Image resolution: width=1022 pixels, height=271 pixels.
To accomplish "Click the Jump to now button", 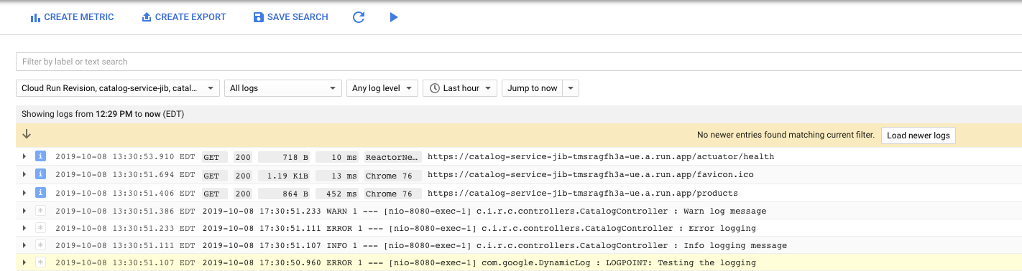I will (x=532, y=88).
